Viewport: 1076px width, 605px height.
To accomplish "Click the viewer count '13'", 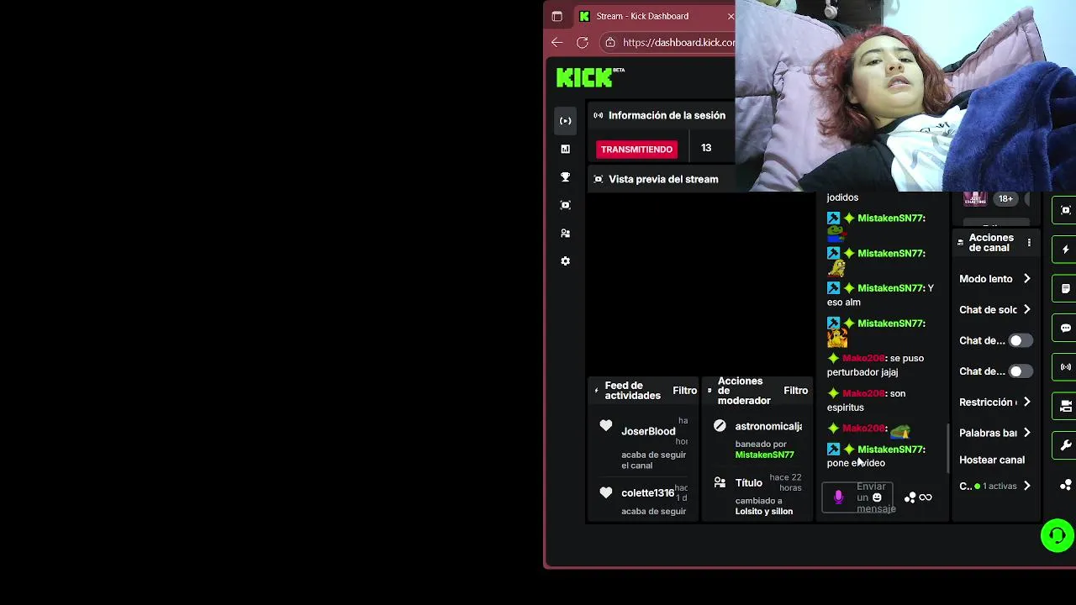I will pyautogui.click(x=706, y=148).
